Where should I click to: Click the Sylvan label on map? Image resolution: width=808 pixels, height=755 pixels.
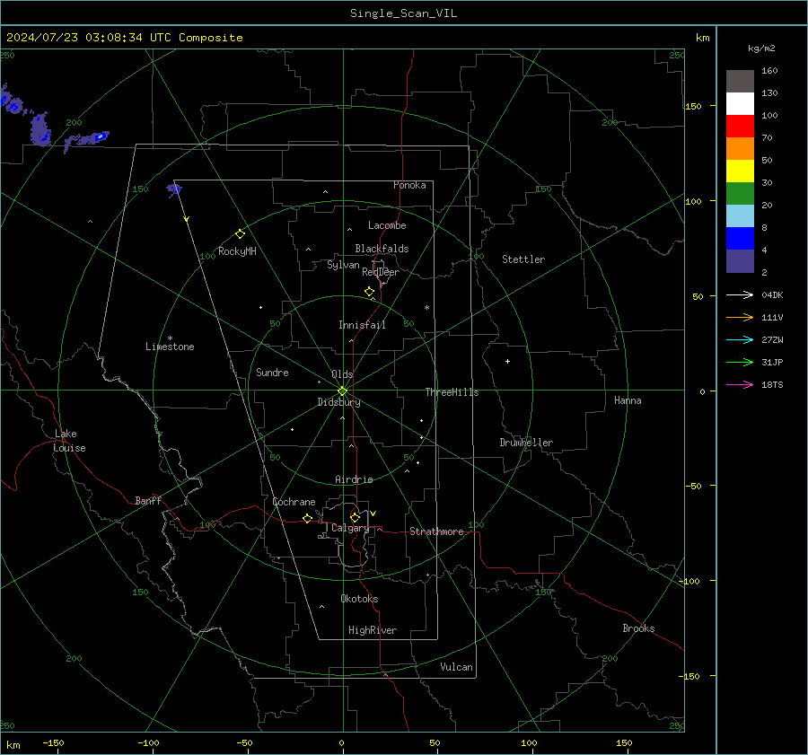343,265
